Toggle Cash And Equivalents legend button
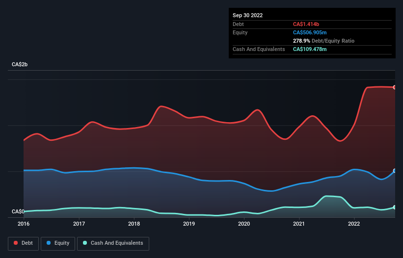 click(x=113, y=243)
